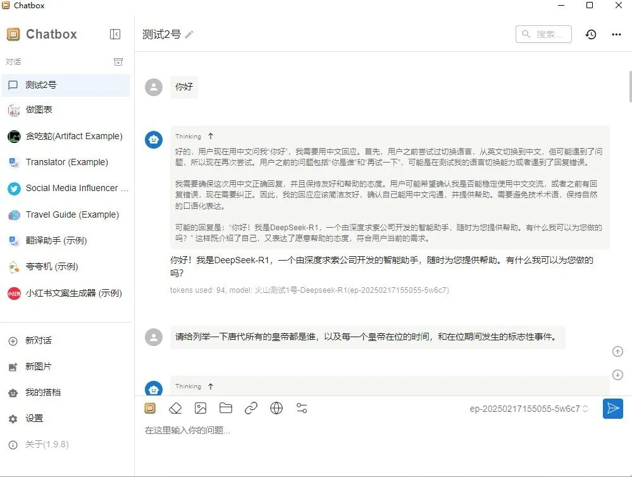The height and width of the screenshot is (477, 632).
Task: Open the conversation settings sliders icon
Action: [x=302, y=409]
